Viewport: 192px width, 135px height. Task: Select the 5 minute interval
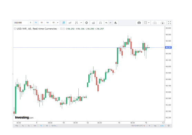[x=30, y=23]
